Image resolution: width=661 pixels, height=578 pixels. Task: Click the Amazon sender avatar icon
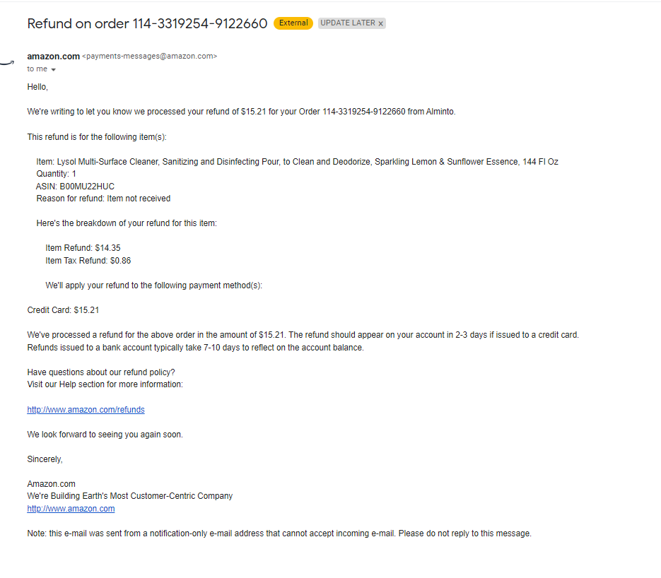click(x=7, y=63)
